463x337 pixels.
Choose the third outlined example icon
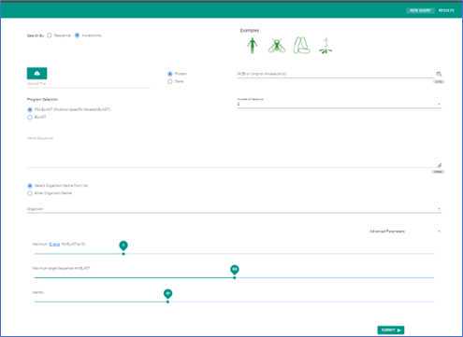coord(301,45)
